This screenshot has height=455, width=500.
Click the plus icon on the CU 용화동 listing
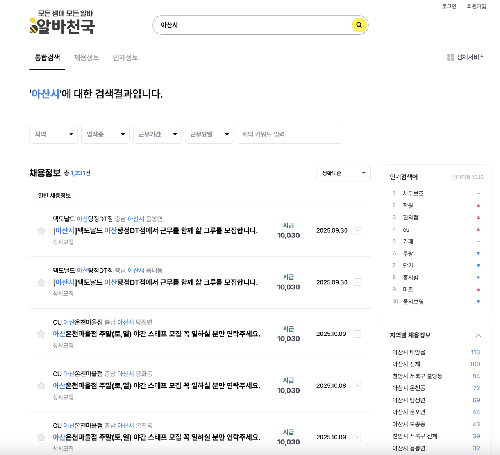(x=357, y=385)
